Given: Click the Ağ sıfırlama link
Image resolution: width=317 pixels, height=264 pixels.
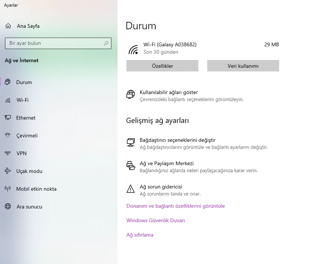Looking at the screenshot, I should click(140, 235).
